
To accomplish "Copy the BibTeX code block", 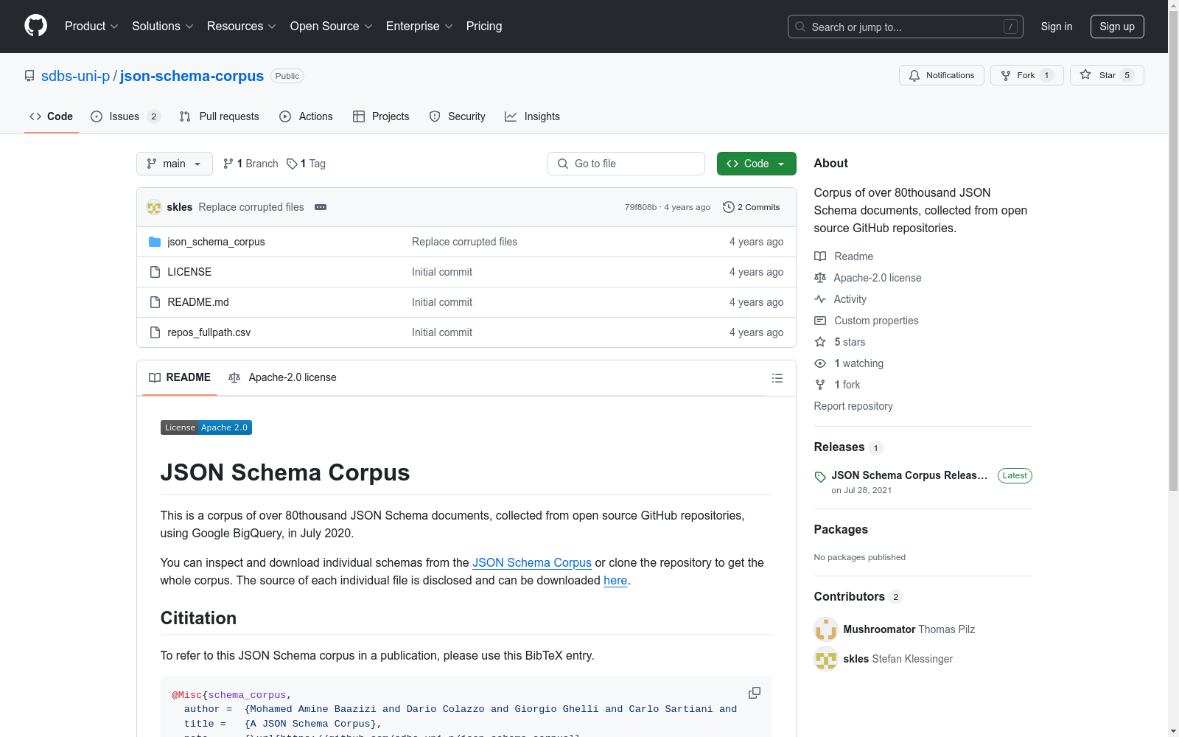I will point(755,693).
